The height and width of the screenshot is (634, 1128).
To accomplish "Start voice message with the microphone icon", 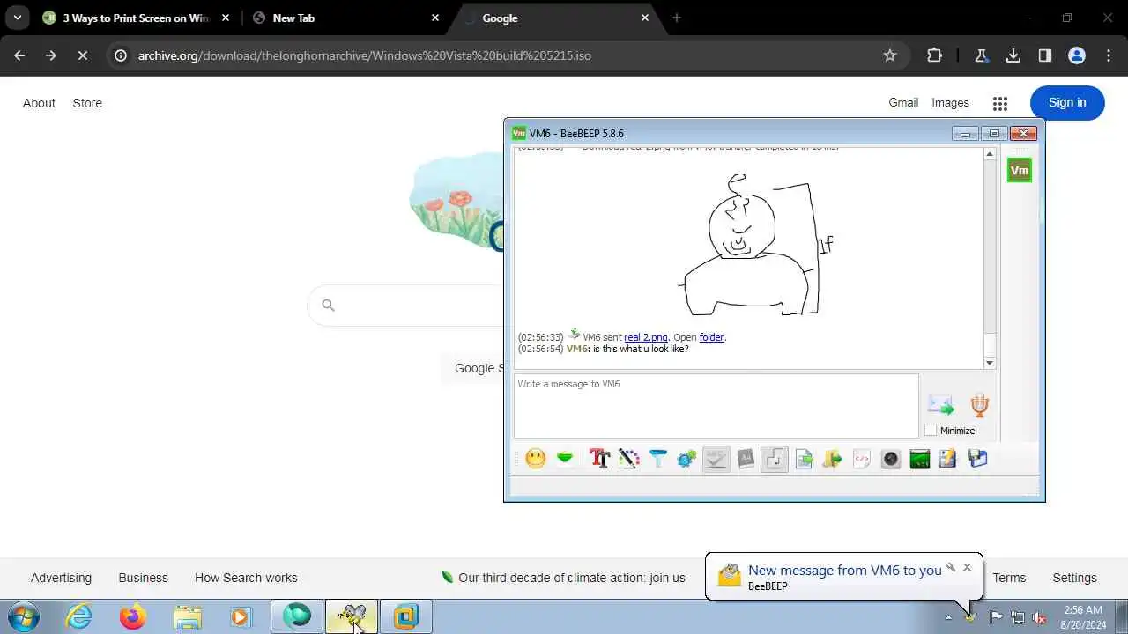I will coord(979,404).
